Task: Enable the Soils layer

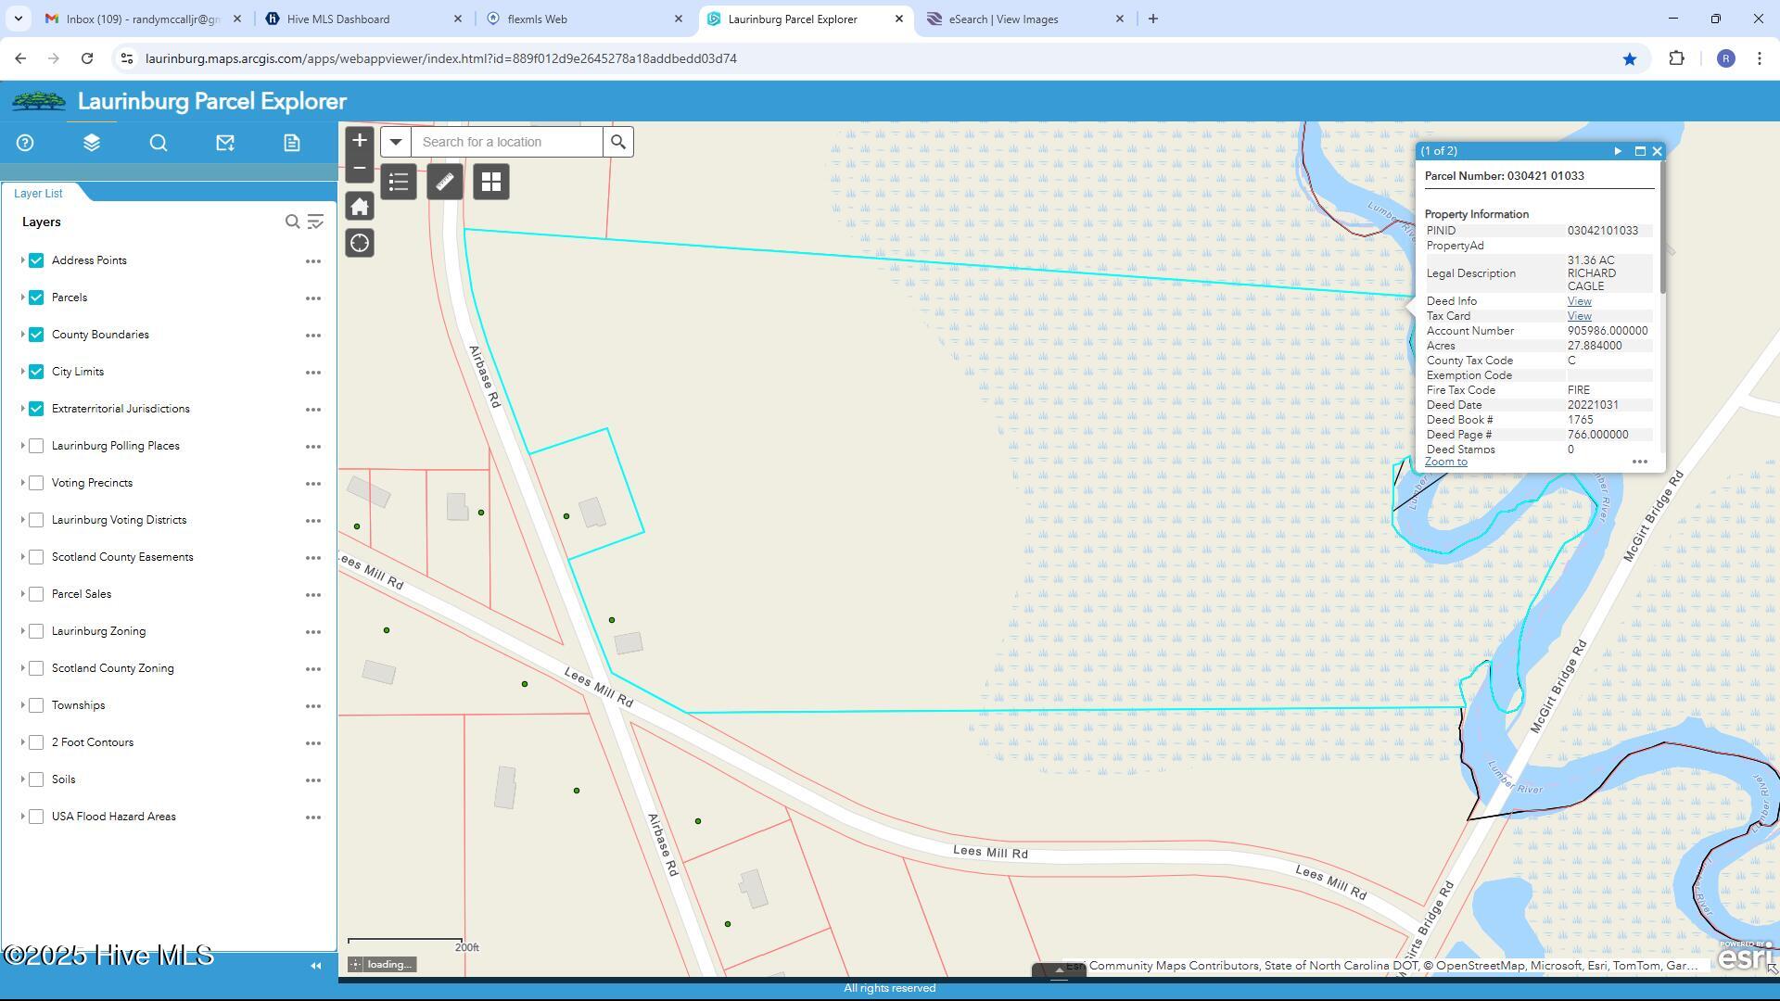Action: point(35,779)
